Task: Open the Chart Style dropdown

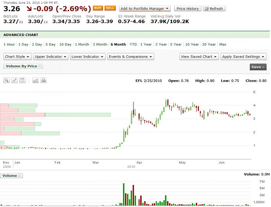Action: click(x=18, y=57)
